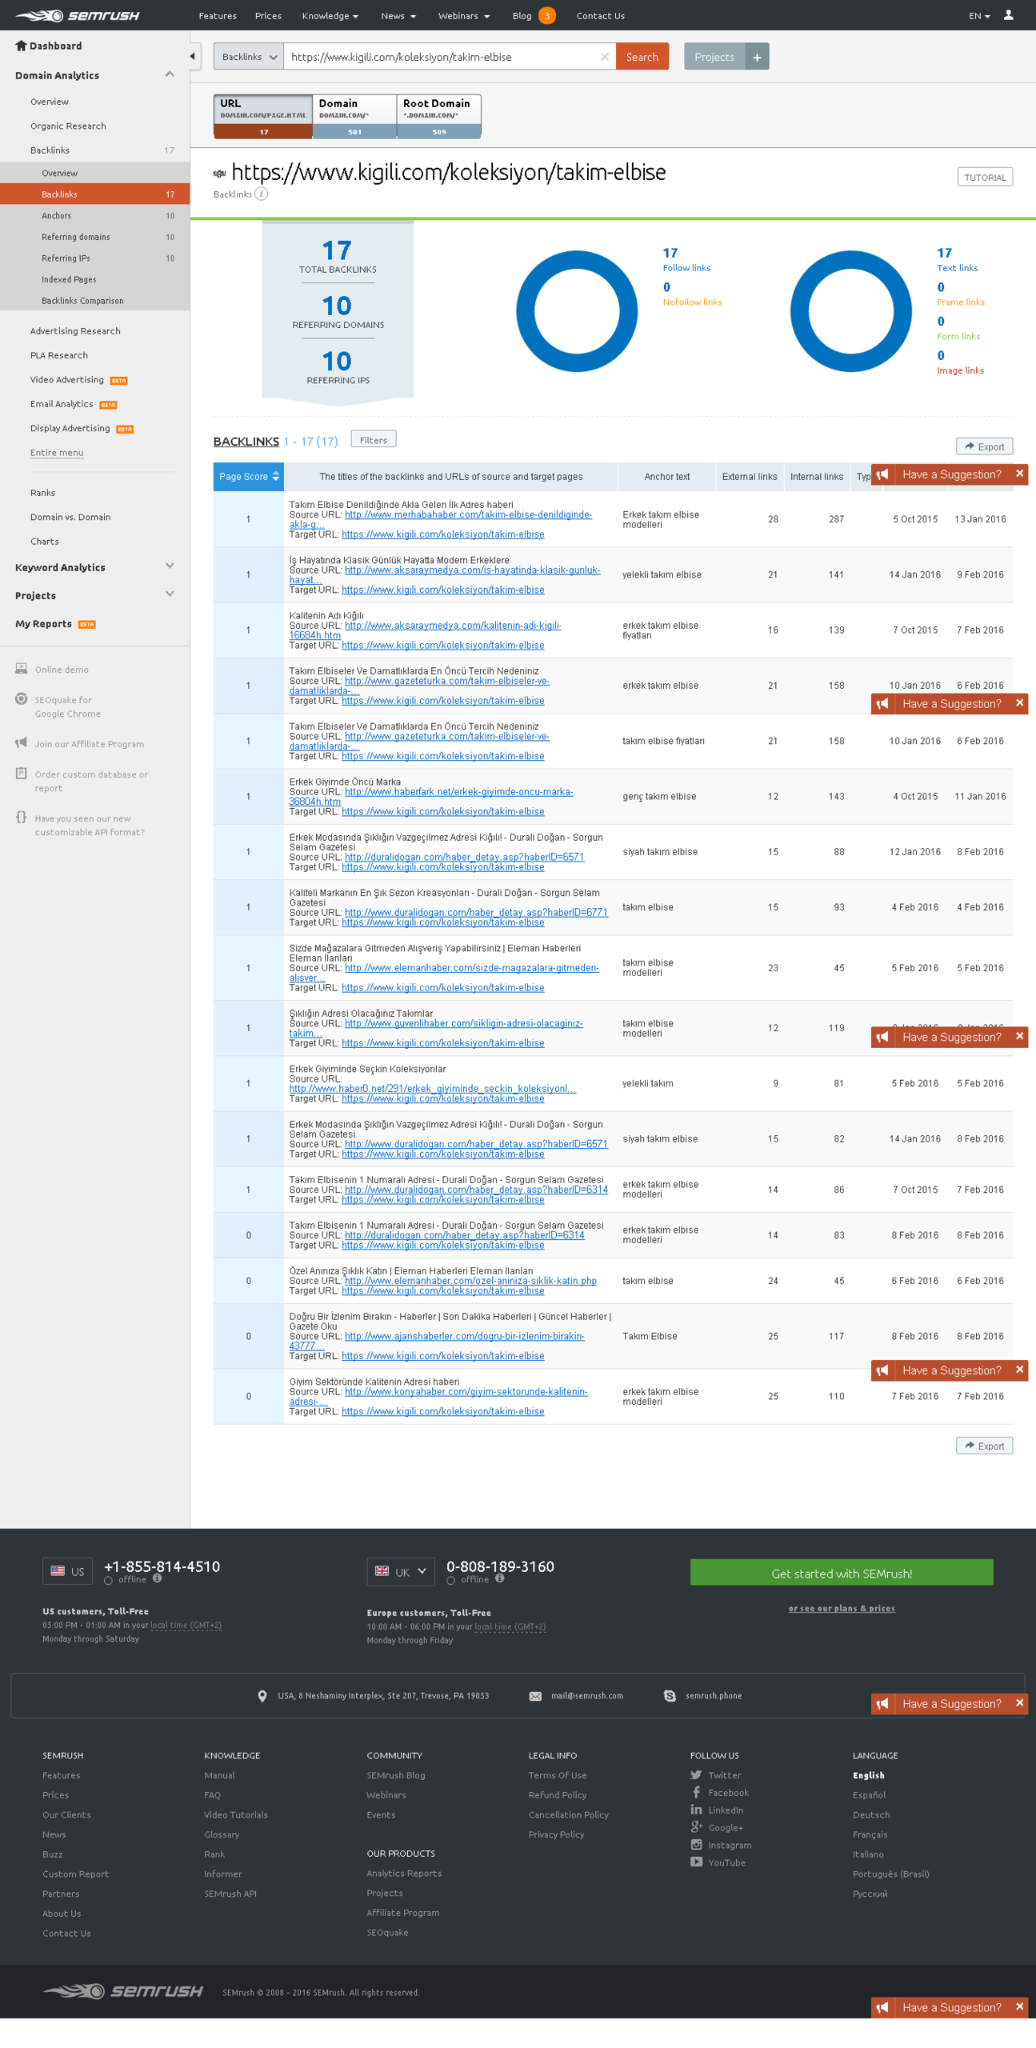Expand the Knowledge menu

[330, 16]
